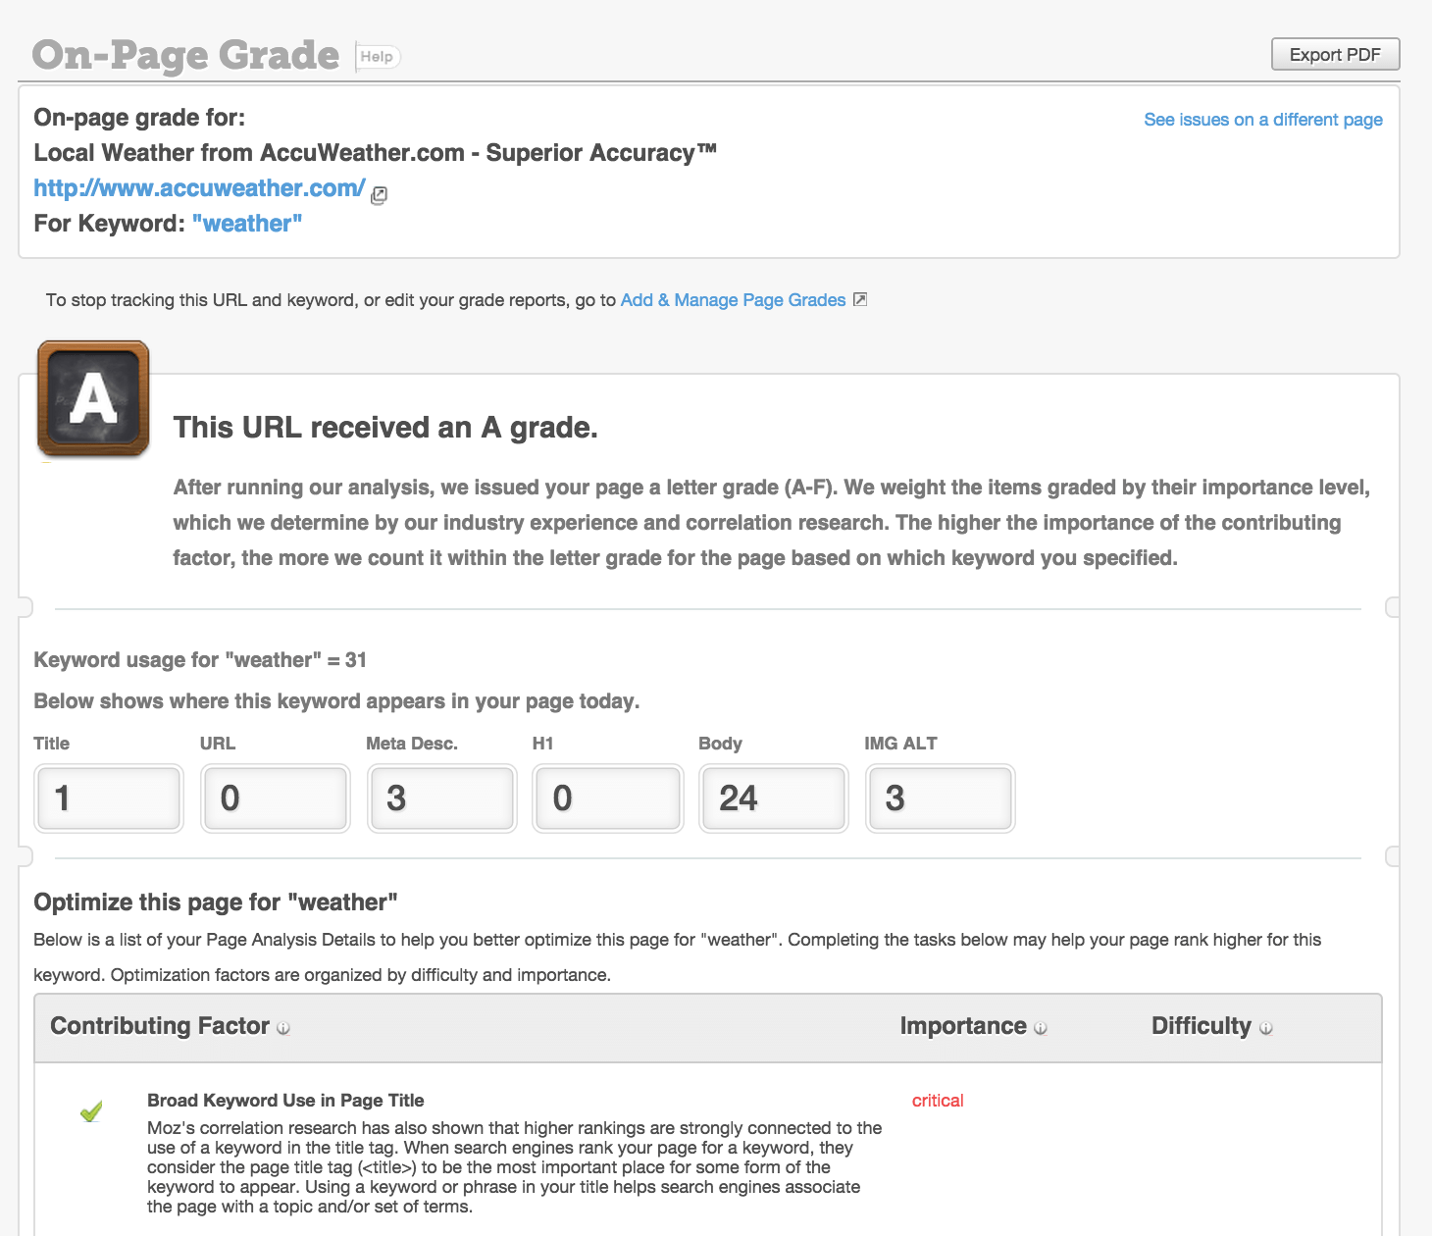Select the H1 keyword count box
The image size is (1432, 1236).
pos(608,798)
